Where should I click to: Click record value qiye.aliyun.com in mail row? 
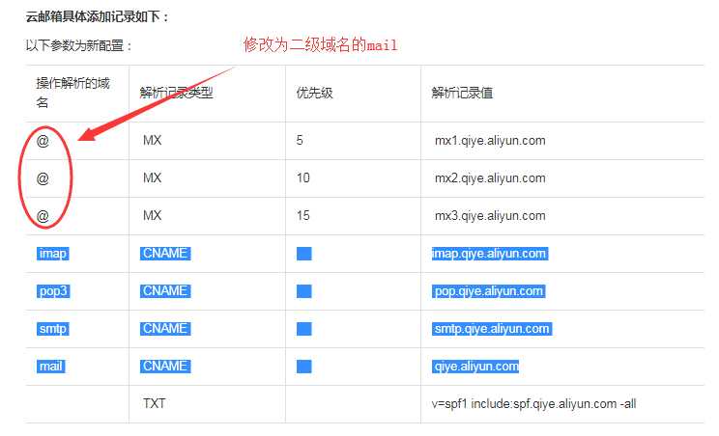pos(475,366)
